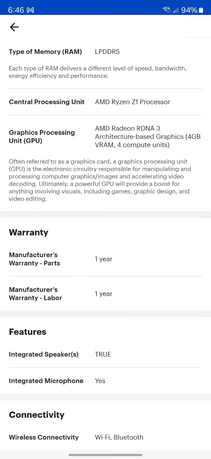Select the Features section heading
Screen dimensions: 211x459
[x=27, y=332]
